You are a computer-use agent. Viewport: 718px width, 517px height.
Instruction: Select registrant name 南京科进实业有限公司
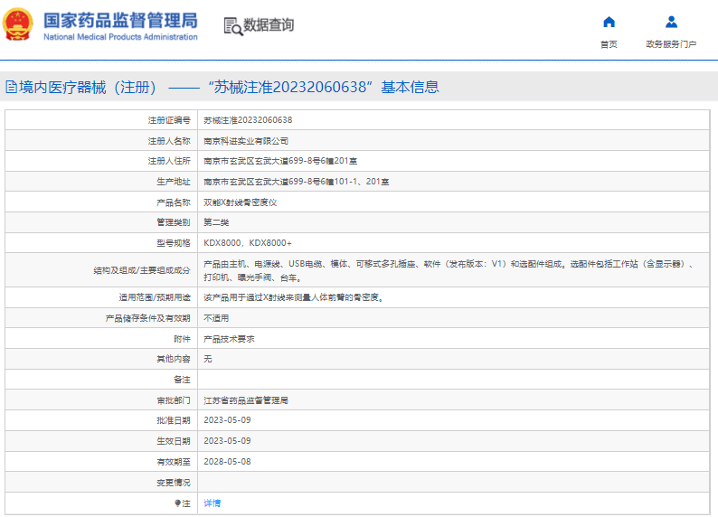click(x=246, y=141)
